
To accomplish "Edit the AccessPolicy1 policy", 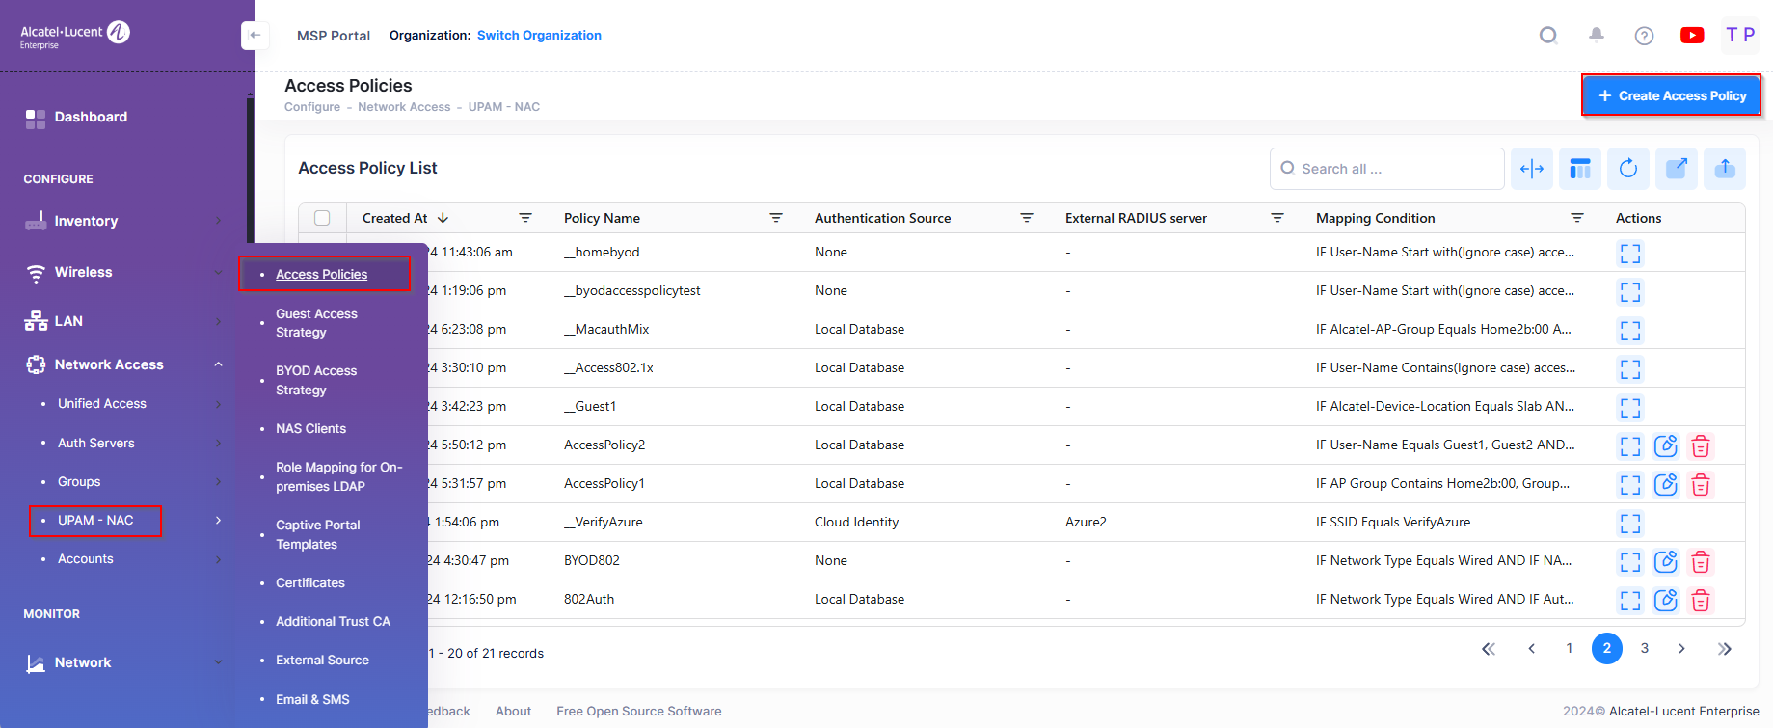I will coord(1665,484).
